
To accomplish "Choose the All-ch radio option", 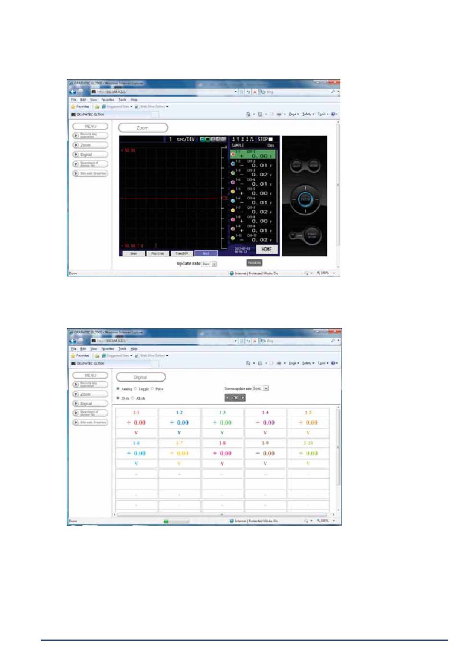I will [133, 398].
